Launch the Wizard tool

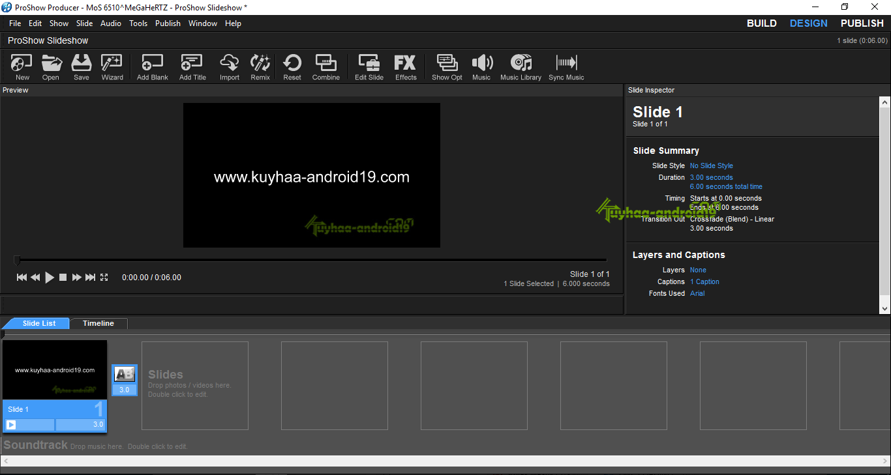click(112, 67)
